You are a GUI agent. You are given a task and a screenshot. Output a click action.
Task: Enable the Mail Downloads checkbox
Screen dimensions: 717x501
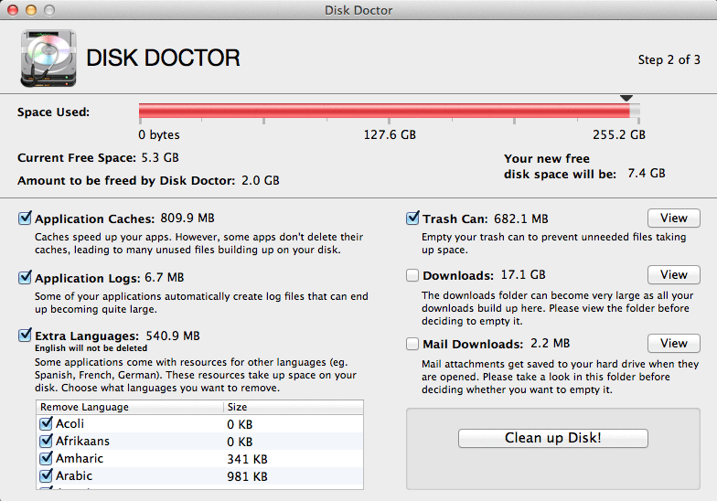click(412, 344)
